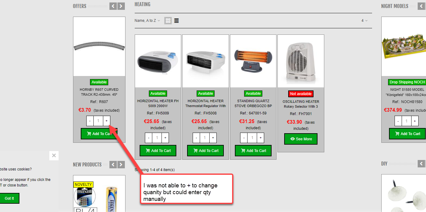Add Hornby R607 track to cart
The height and width of the screenshot is (212, 426).
click(99, 134)
